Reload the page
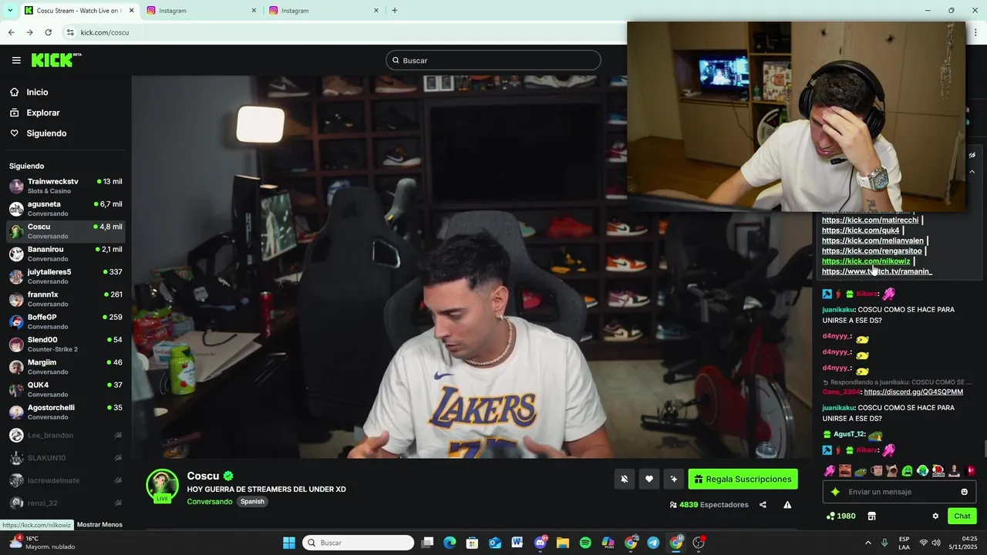 [x=48, y=32]
